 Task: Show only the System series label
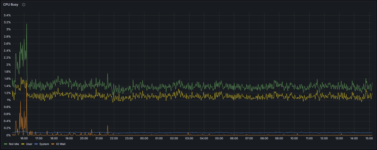pos(44,144)
